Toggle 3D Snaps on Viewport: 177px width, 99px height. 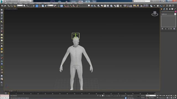[65, 6]
